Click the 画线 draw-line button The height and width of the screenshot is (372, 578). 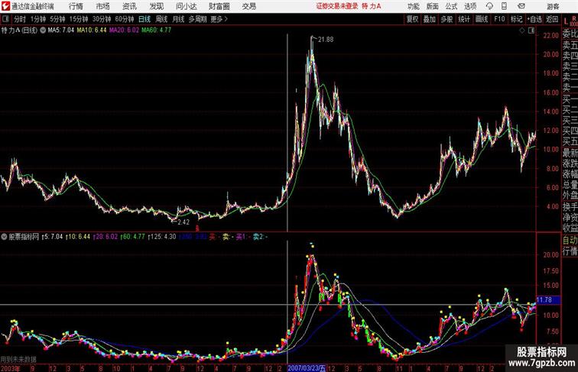click(x=482, y=19)
